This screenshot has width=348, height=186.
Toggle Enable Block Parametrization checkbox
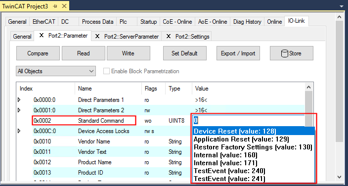tap(107, 71)
